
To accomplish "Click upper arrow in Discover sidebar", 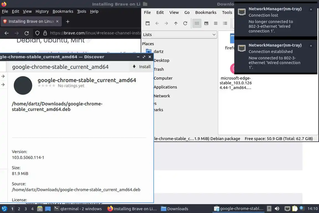I will pyautogui.click(x=3, y=76).
